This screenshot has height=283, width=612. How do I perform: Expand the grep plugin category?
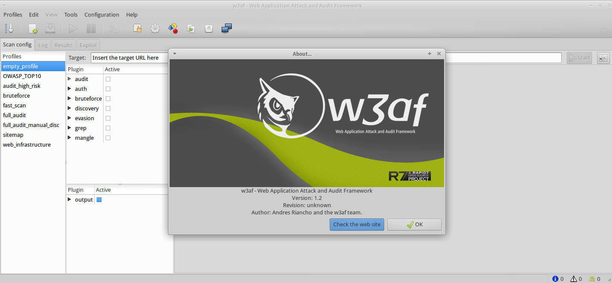(69, 128)
